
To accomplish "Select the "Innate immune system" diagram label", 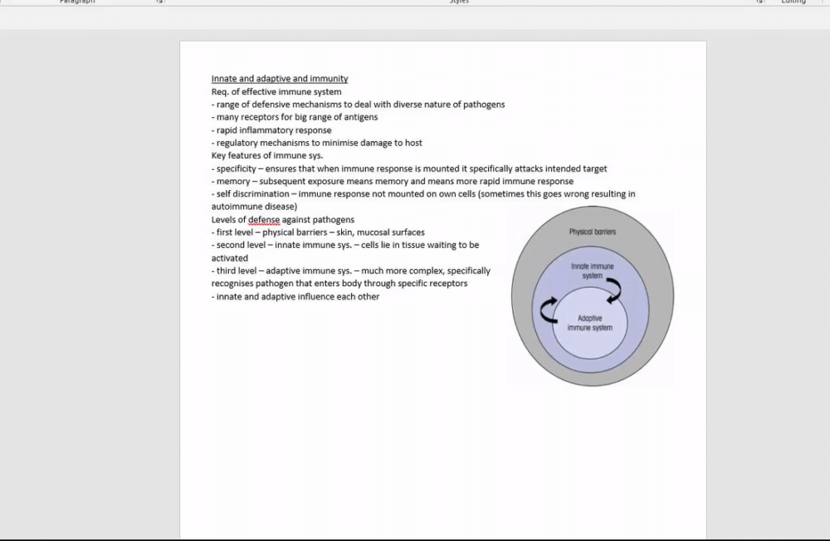I will pos(593,271).
